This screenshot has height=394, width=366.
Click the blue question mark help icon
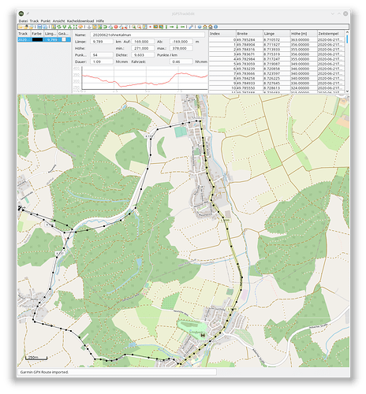(200, 27)
